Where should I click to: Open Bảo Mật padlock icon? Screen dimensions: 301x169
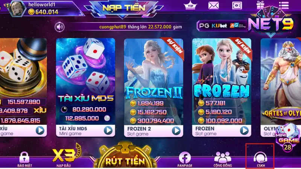[24, 159]
